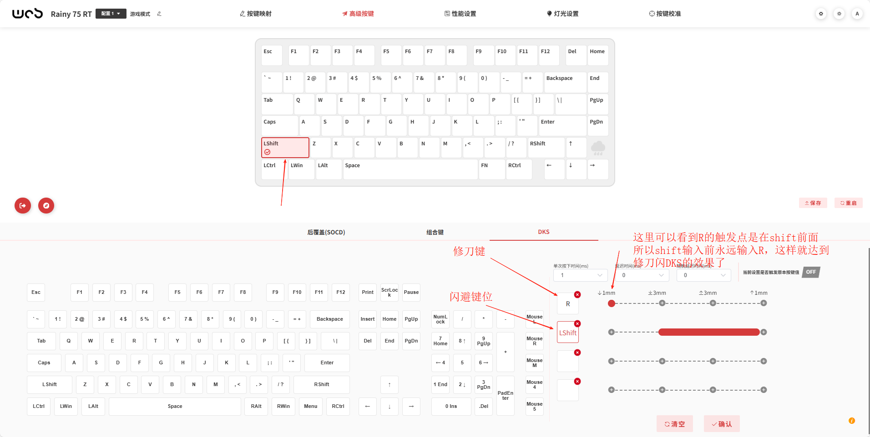
Task: Click the 重启 restart button
Action: coord(849,203)
